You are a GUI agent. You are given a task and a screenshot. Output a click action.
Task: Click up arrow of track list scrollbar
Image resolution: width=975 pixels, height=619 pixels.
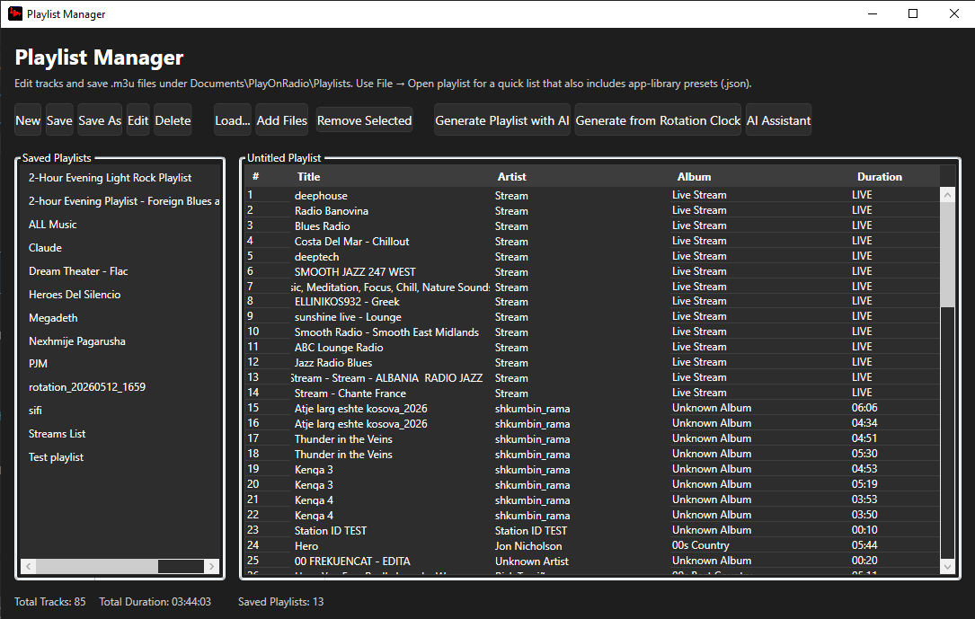[948, 195]
